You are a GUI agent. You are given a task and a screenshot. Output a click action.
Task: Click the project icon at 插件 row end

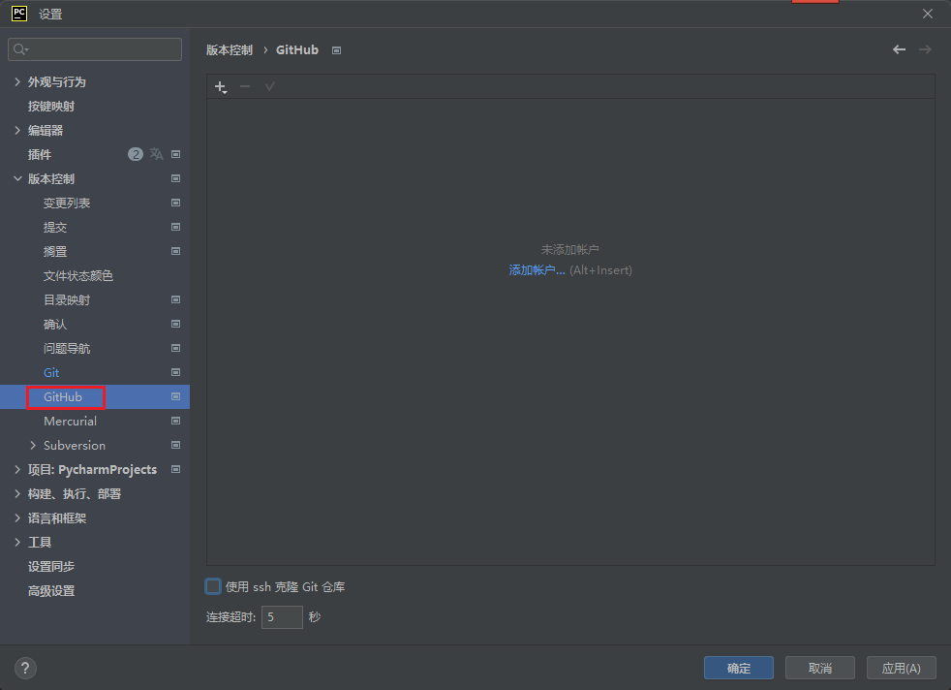176,154
